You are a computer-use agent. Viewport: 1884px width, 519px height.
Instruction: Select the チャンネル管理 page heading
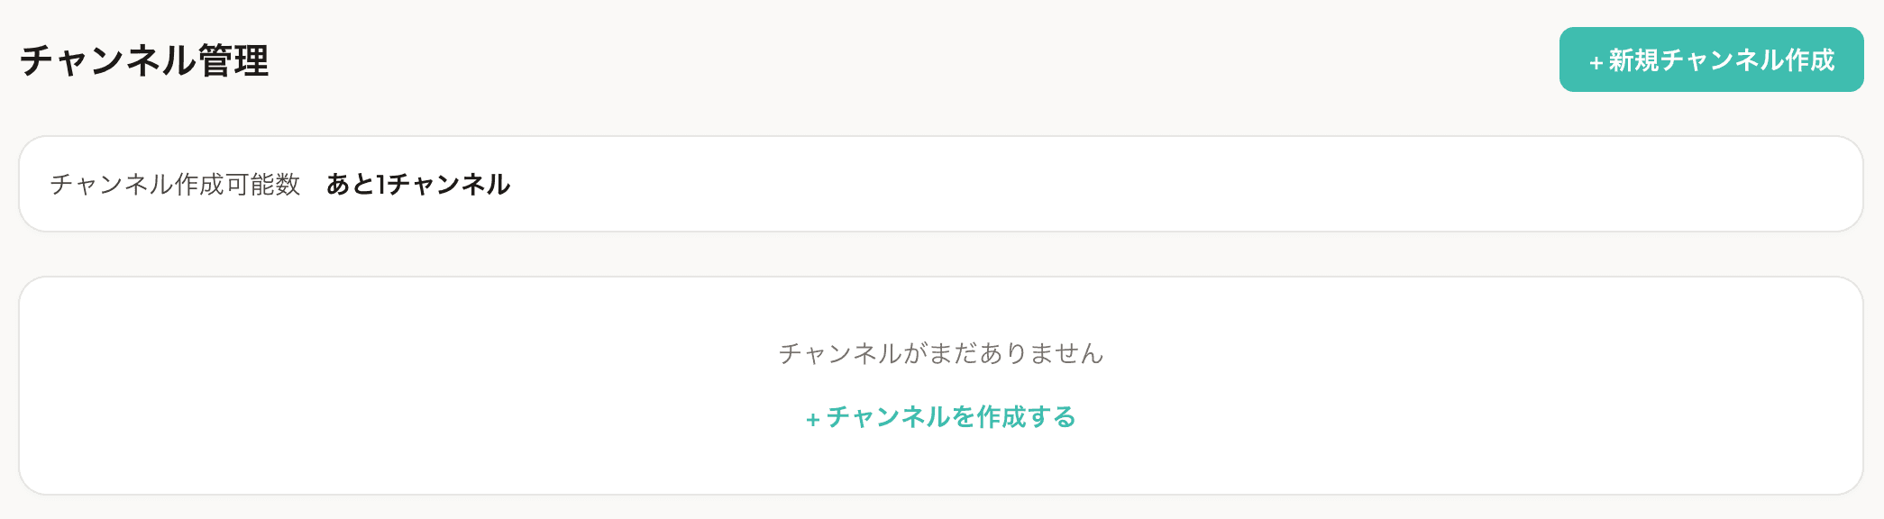(144, 60)
